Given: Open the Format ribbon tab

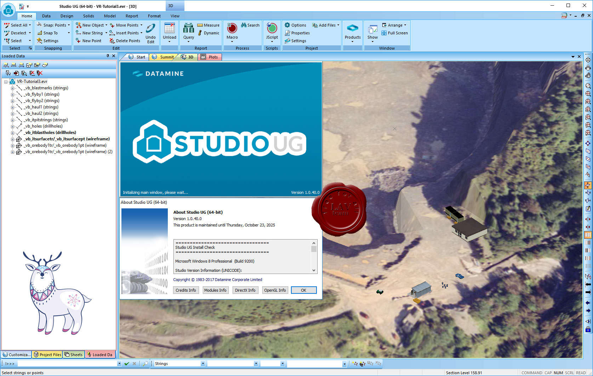Looking at the screenshot, I should click(154, 16).
